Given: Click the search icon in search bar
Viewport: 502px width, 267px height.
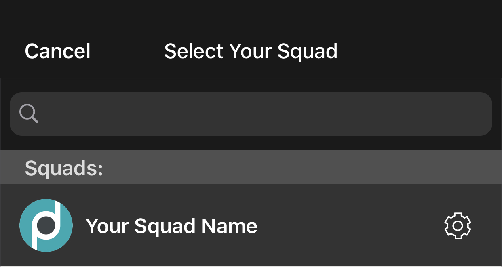Looking at the screenshot, I should (x=29, y=114).
